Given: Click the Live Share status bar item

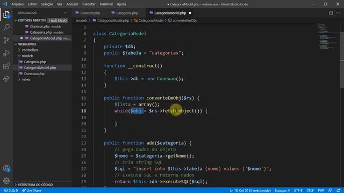Looking at the screenshot, I should (x=31, y=191).
